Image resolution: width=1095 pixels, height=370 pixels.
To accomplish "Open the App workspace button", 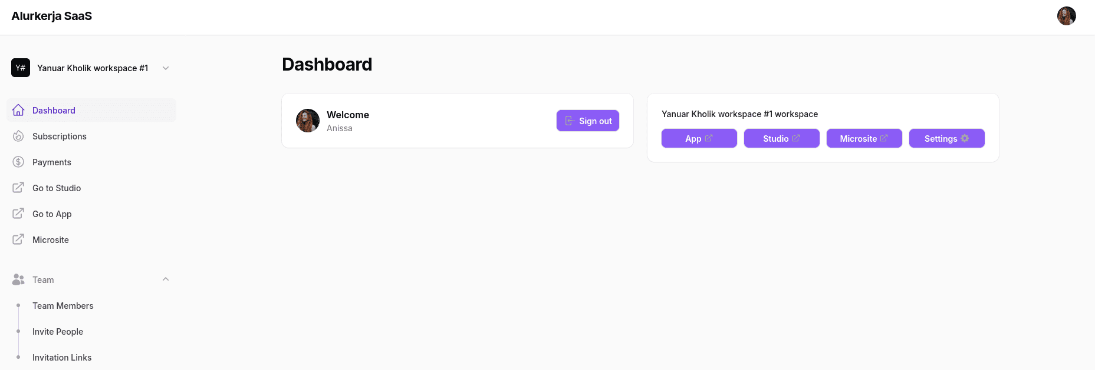I will tap(699, 138).
